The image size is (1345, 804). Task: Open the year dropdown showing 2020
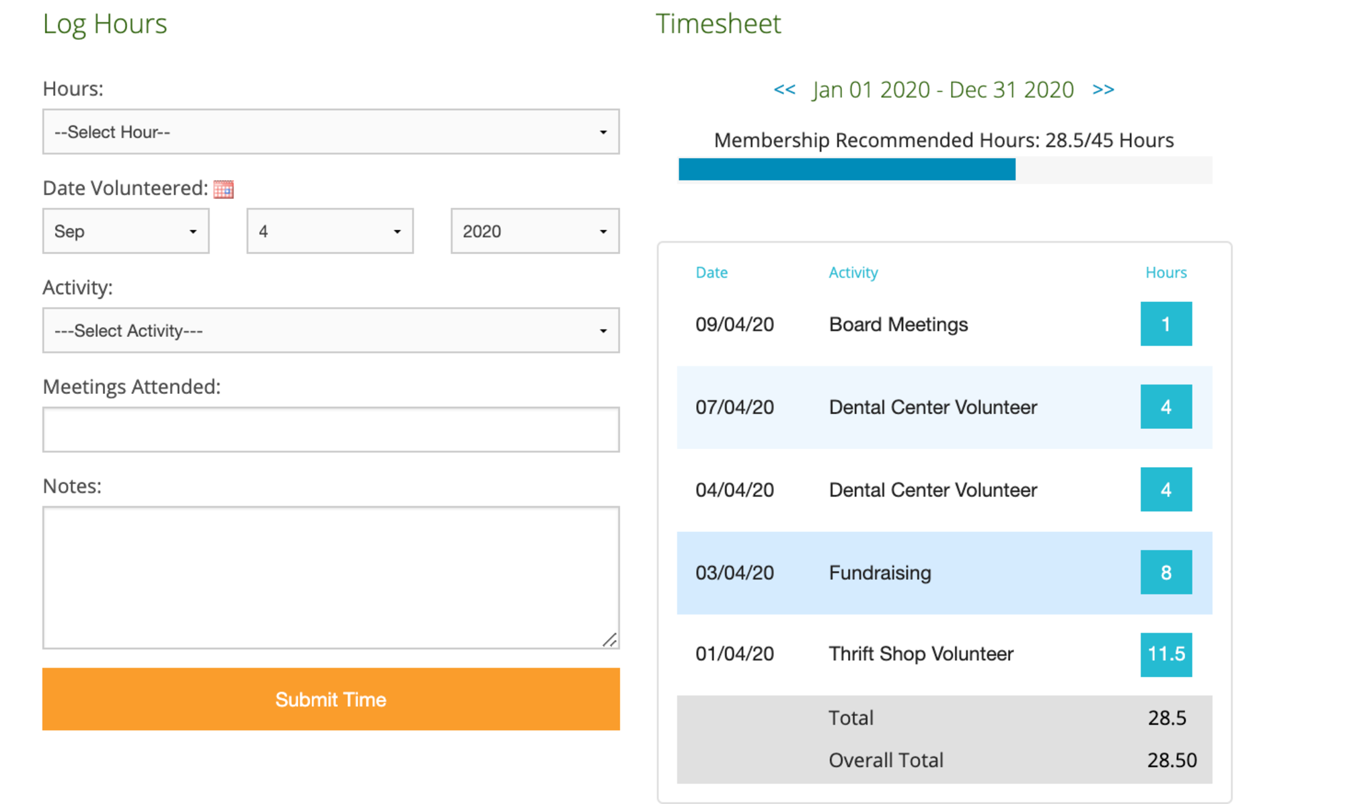535,231
